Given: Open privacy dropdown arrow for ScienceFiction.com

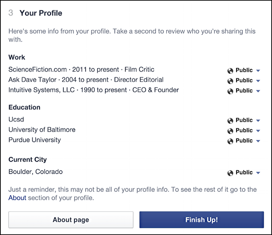Looking at the screenshot, I should 258,71.
